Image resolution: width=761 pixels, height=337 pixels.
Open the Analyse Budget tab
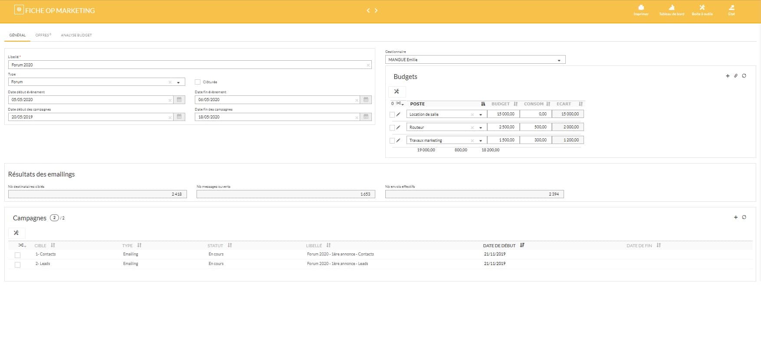click(x=76, y=35)
